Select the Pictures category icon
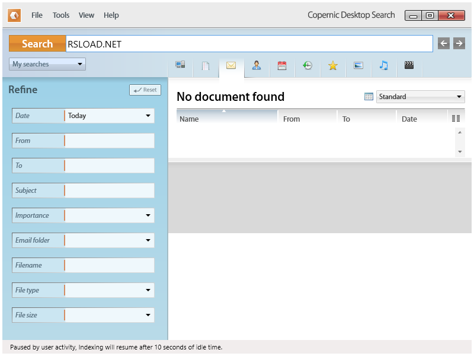The width and height of the screenshot is (474, 356). pos(358,65)
